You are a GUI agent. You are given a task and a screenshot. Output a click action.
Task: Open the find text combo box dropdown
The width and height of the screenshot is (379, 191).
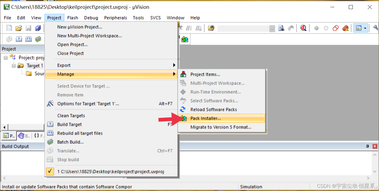click(272, 28)
